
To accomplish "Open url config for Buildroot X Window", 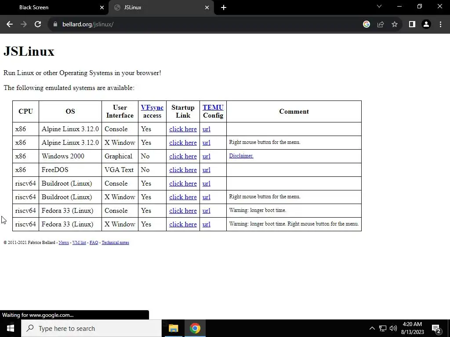I will (207, 197).
